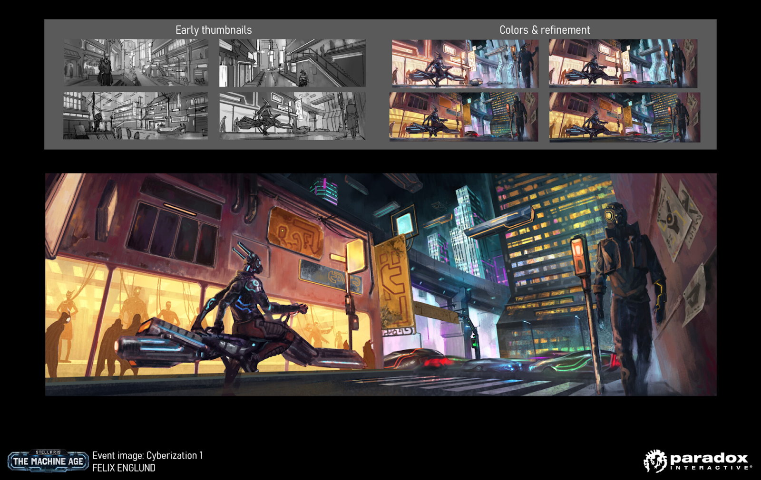Image resolution: width=761 pixels, height=480 pixels.
Task: Select the bottom-right grayscale hoverbike thumbnail
Action: coord(292,115)
